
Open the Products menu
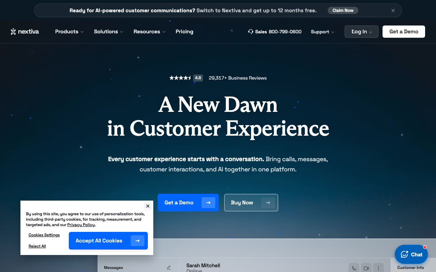tap(69, 32)
